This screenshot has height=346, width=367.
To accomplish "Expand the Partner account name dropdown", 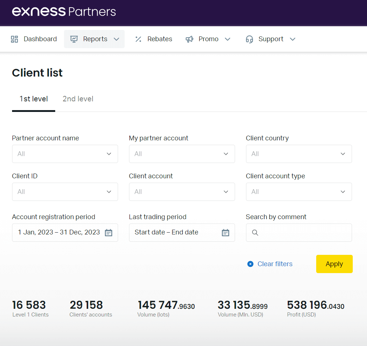I will [65, 154].
